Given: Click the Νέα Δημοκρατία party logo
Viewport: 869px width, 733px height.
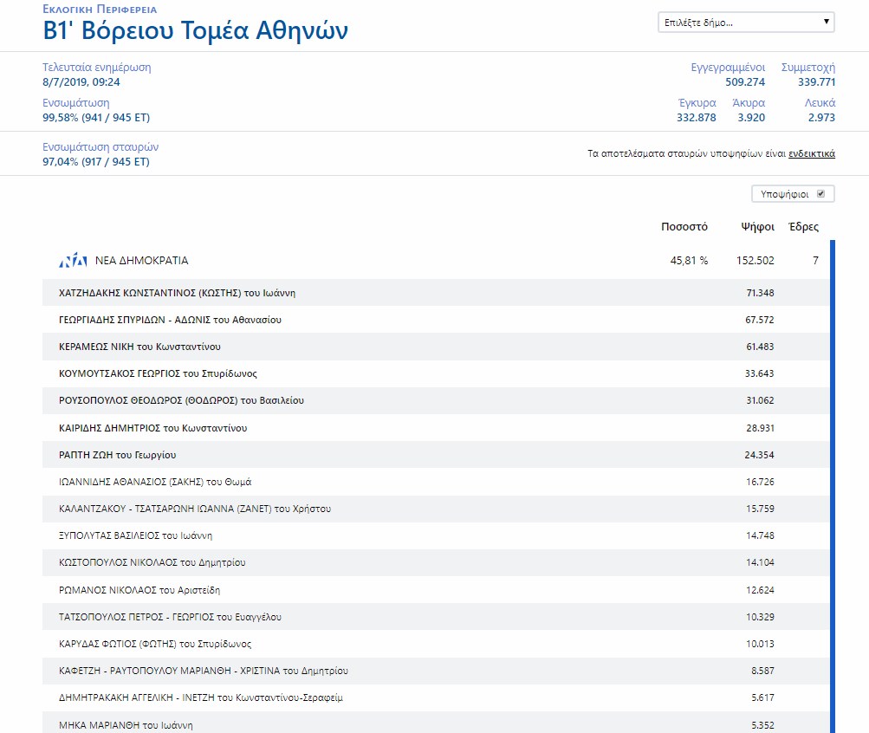Looking at the screenshot, I should click(x=73, y=261).
